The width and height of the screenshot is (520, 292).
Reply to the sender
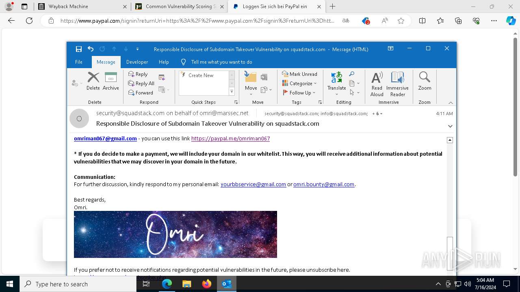tap(138, 74)
